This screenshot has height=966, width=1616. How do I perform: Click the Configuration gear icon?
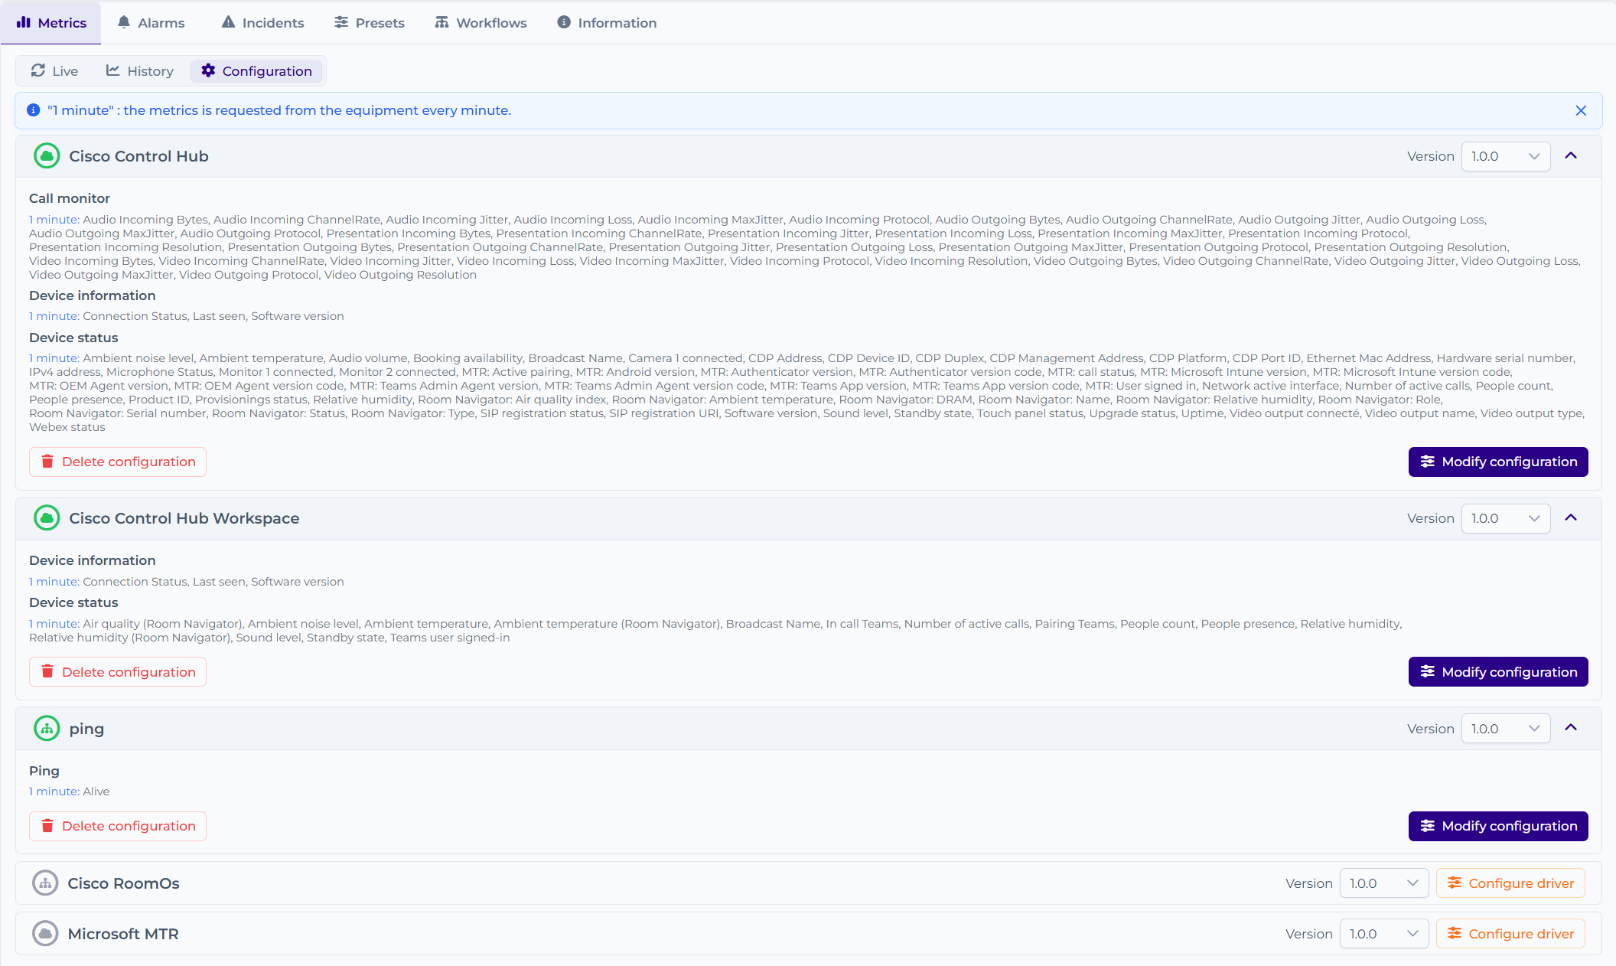(x=208, y=70)
